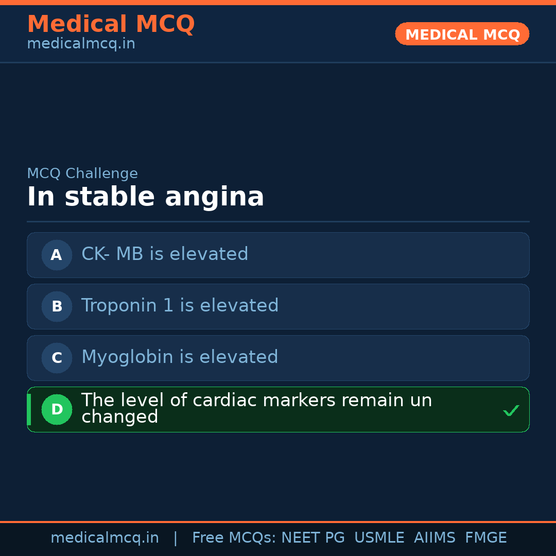Visit medicalmcq.in from the header link

[80, 43]
